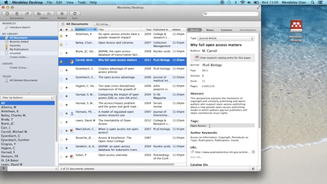327x184 pixels.
Task: Open the Filter by Authors dropdown
Action: (x=27, y=98)
